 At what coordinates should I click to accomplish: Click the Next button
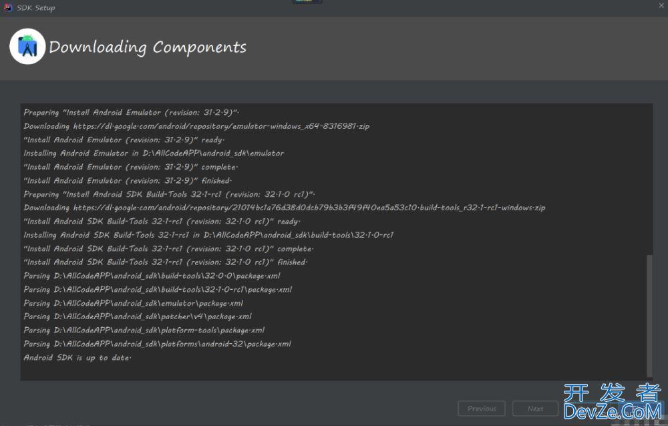[x=535, y=409]
